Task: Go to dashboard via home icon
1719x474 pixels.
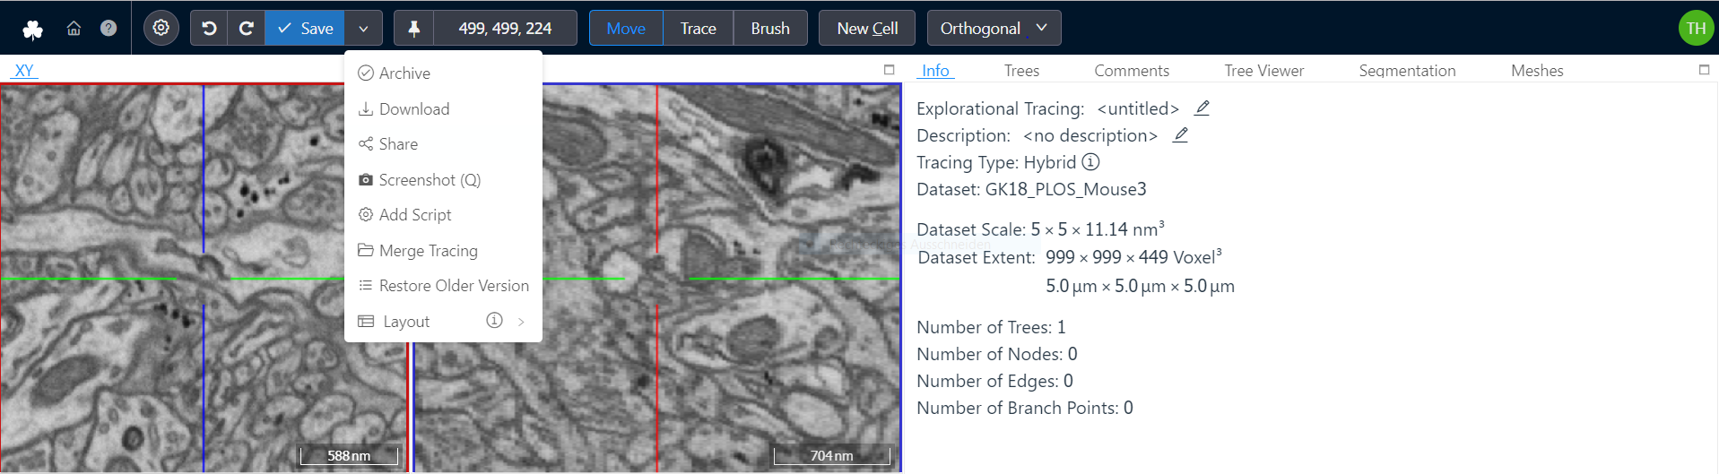Action: coord(74,29)
